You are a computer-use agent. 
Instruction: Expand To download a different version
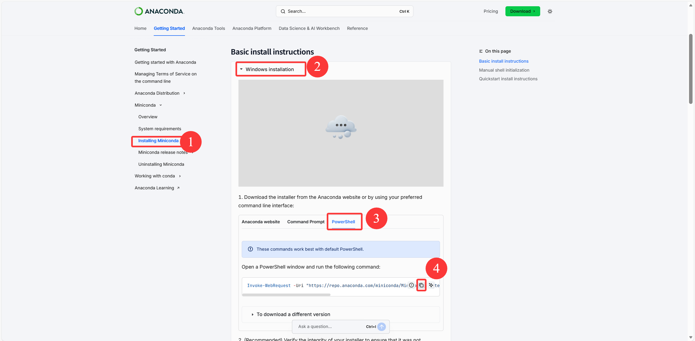(293, 314)
